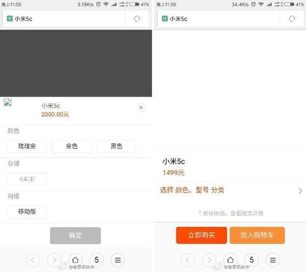The height and width of the screenshot is (272, 306).
Task: Tap Wi-Fi icon in right status bar
Action: click(261, 4)
